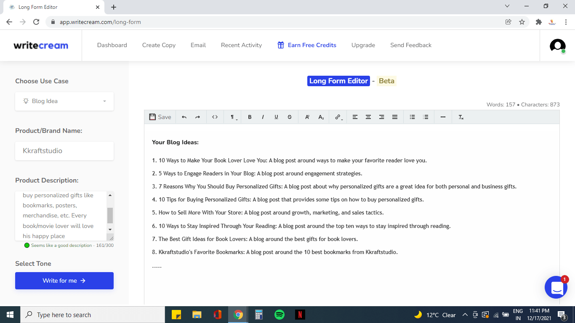
Task: Undo the last edit
Action: pos(184,117)
